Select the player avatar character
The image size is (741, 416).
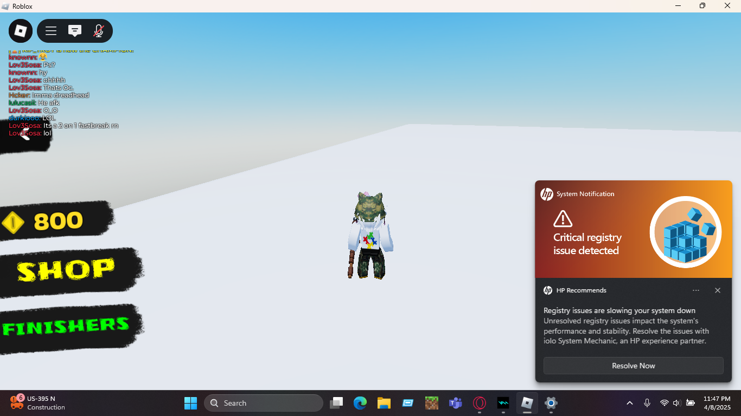pyautogui.click(x=370, y=236)
